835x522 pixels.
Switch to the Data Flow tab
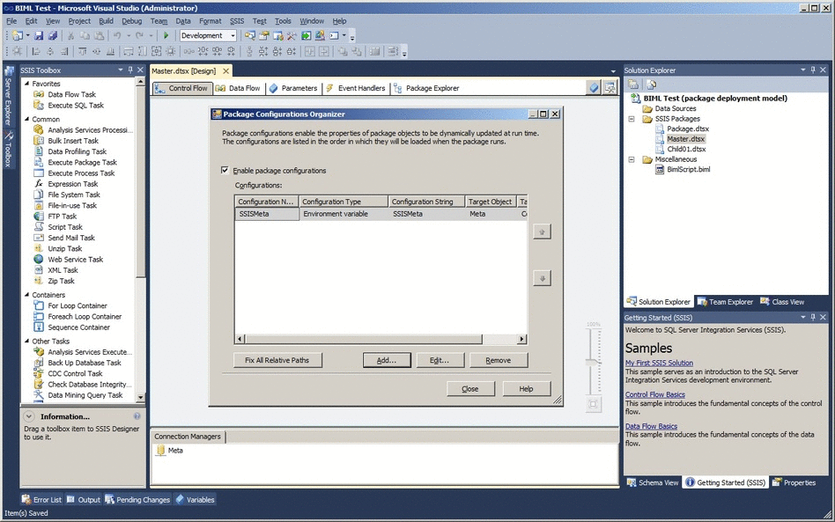coord(238,88)
